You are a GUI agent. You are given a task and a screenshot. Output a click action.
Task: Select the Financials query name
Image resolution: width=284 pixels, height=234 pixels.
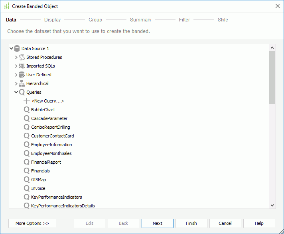click(x=40, y=171)
